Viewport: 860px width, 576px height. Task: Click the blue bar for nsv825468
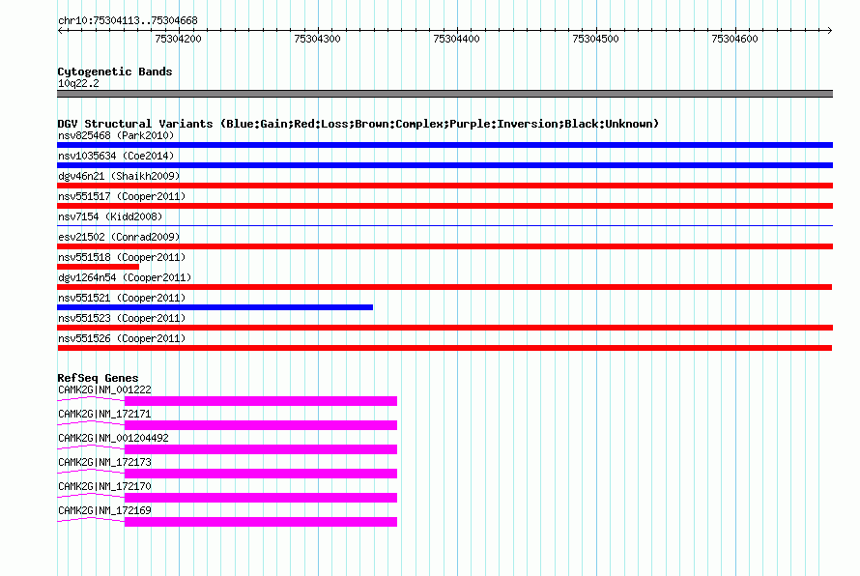[x=444, y=145]
